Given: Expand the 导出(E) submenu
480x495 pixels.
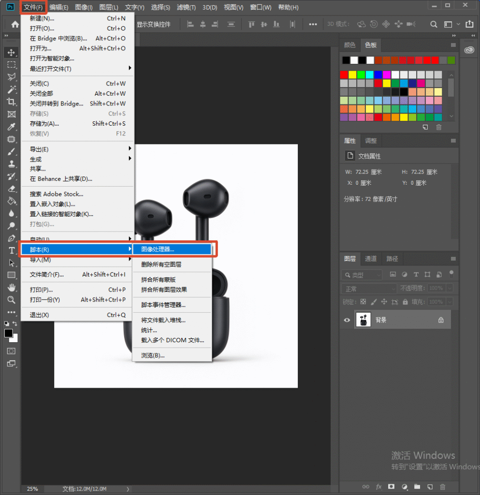Looking at the screenshot, I should (78, 149).
